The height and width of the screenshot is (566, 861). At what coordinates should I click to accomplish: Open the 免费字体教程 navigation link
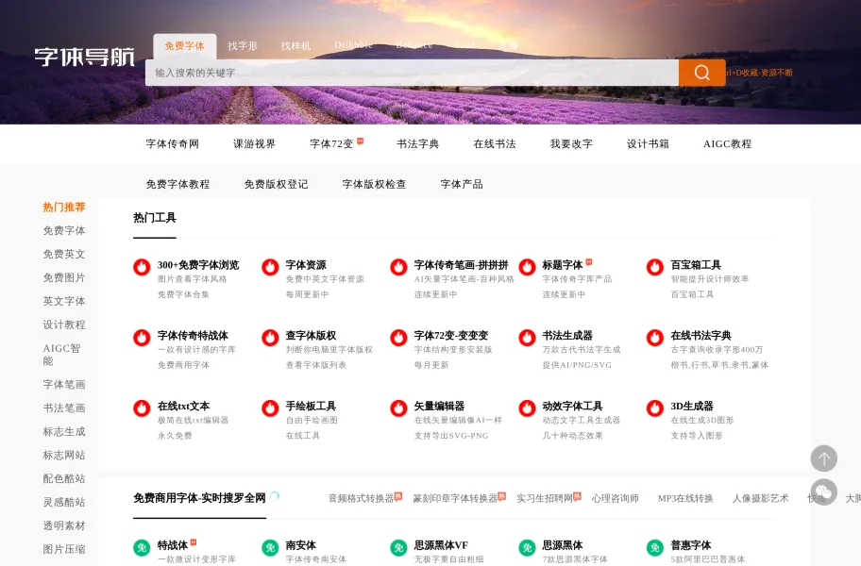point(177,184)
